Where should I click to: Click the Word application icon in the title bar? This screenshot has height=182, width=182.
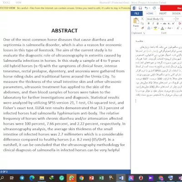(134, 8)
